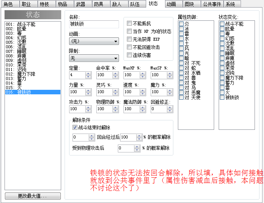Click the 受到物理攻击后 probability spinner
The height and width of the screenshot is (203, 264).
(x=137, y=148)
